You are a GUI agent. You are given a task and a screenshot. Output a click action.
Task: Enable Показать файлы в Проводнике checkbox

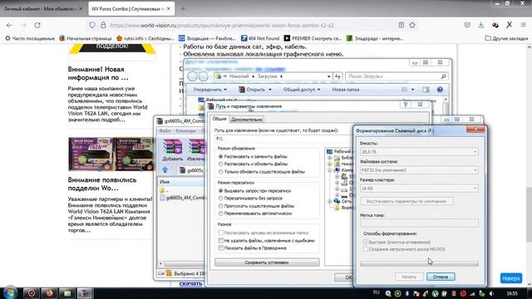point(221,248)
